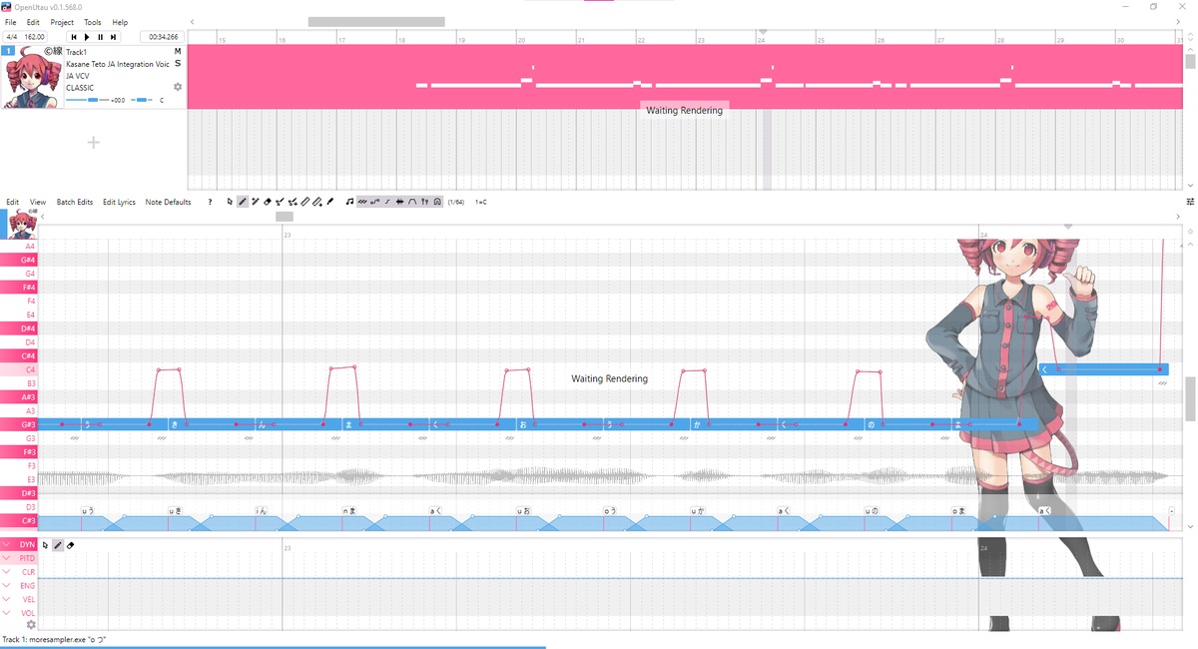The width and height of the screenshot is (1198, 649).
Task: Select the Knife tool in piano roll toolbar
Action: click(305, 202)
